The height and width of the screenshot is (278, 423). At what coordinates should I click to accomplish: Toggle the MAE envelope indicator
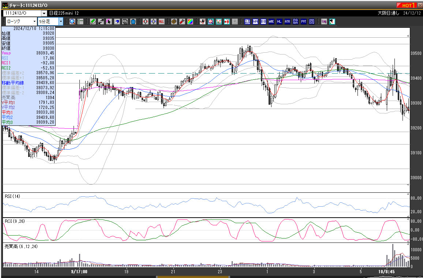272,22
